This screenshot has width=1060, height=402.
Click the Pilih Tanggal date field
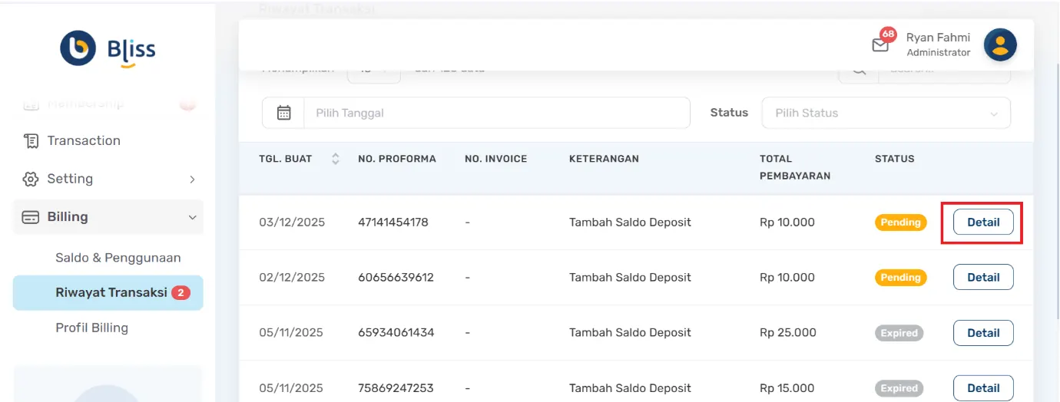tap(497, 113)
